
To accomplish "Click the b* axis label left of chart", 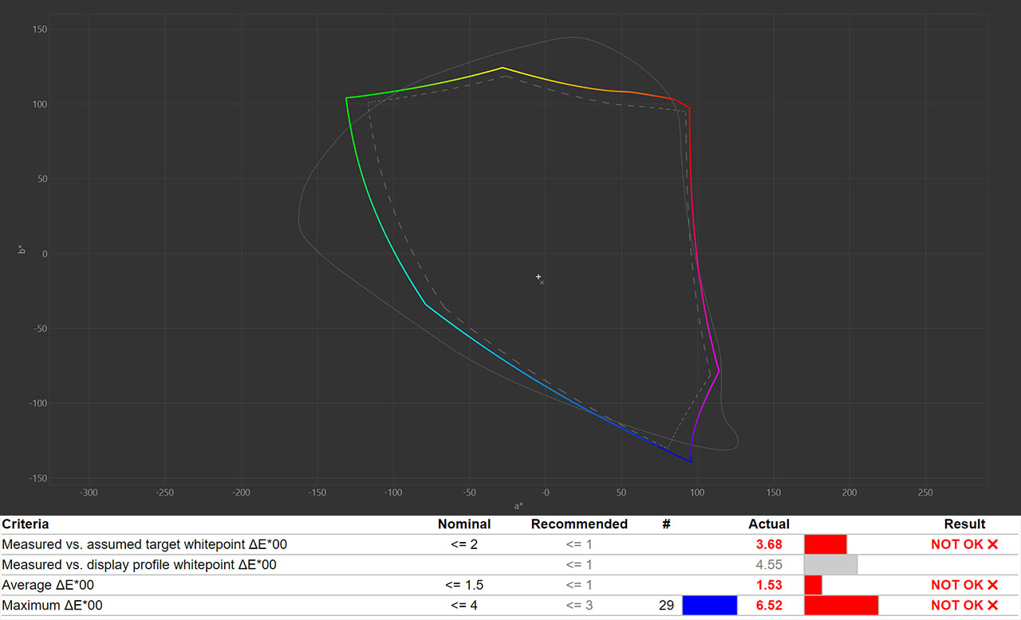I will 21,250.
